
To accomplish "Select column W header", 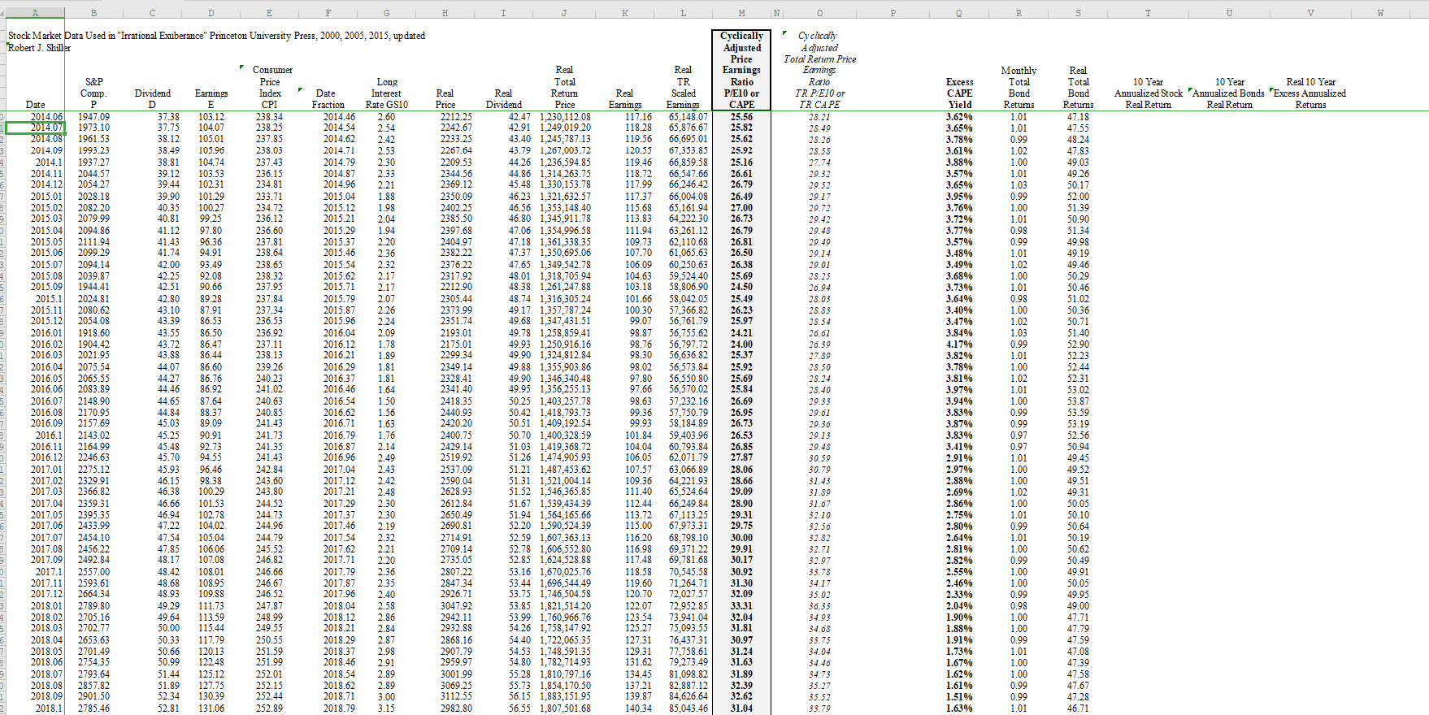I will click(x=1380, y=12).
